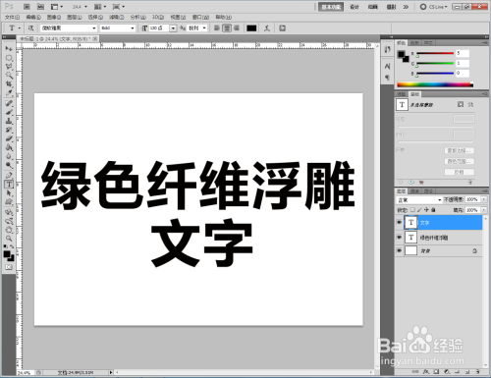491x378 pixels.
Task: Open the font family dropdown
Action: (x=94, y=28)
